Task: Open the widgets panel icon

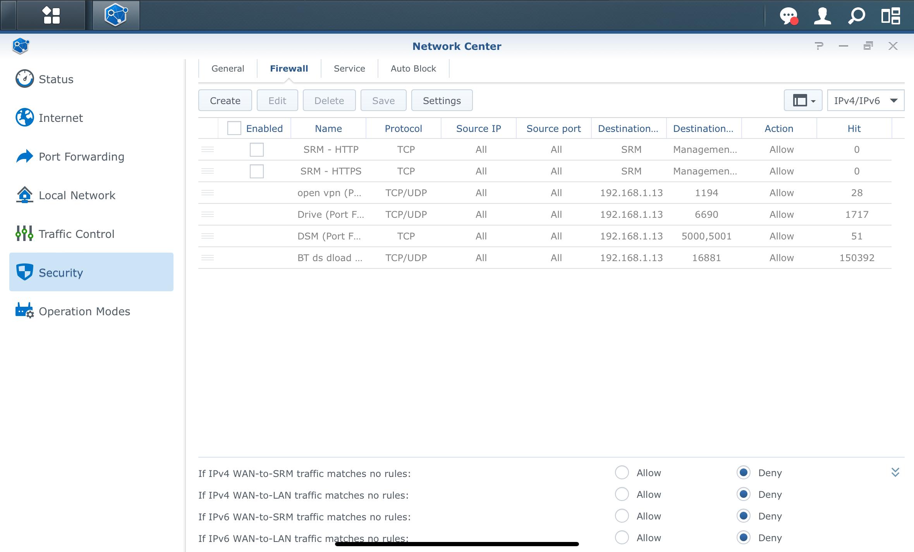Action: (x=890, y=16)
